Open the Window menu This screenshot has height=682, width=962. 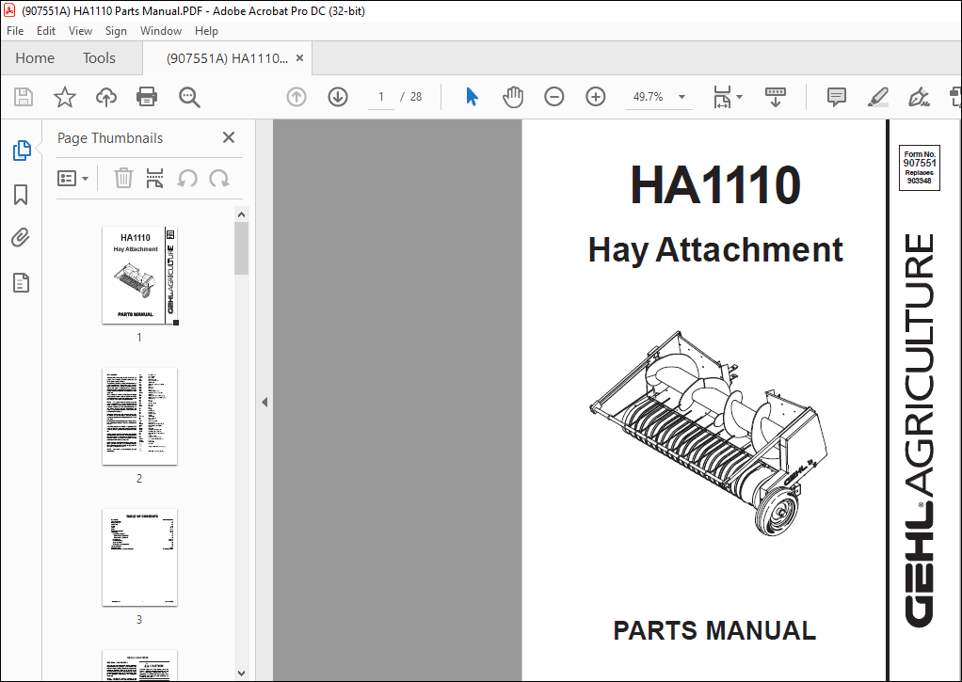pos(161,31)
